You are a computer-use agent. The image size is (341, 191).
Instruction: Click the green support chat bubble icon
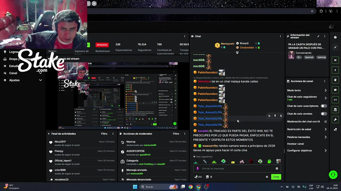coord(333,175)
